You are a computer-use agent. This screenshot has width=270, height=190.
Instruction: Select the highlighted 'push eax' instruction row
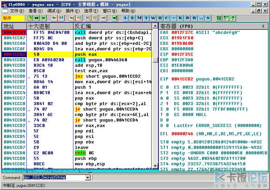[x=77, y=54]
